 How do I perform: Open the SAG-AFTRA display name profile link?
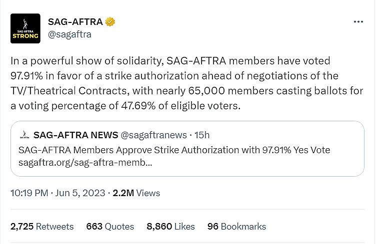click(x=75, y=22)
